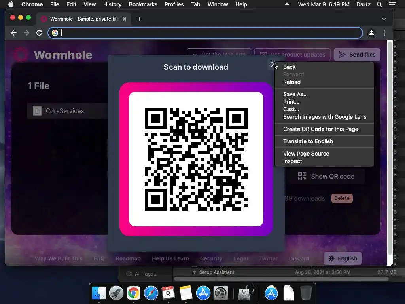The image size is (405, 304).
Task: Click the Google icon in the address bar
Action: (55, 33)
